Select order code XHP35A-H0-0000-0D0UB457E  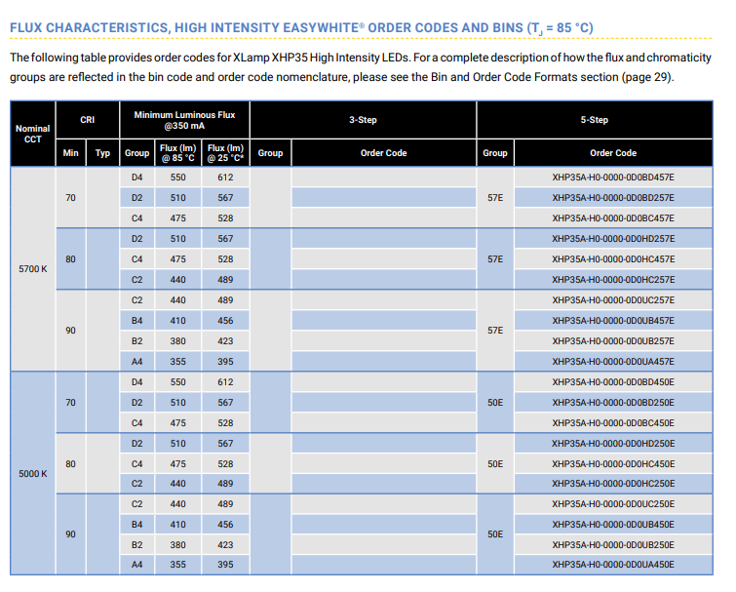[613, 321]
